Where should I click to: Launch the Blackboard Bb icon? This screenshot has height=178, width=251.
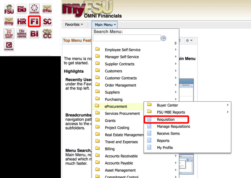(22, 9)
